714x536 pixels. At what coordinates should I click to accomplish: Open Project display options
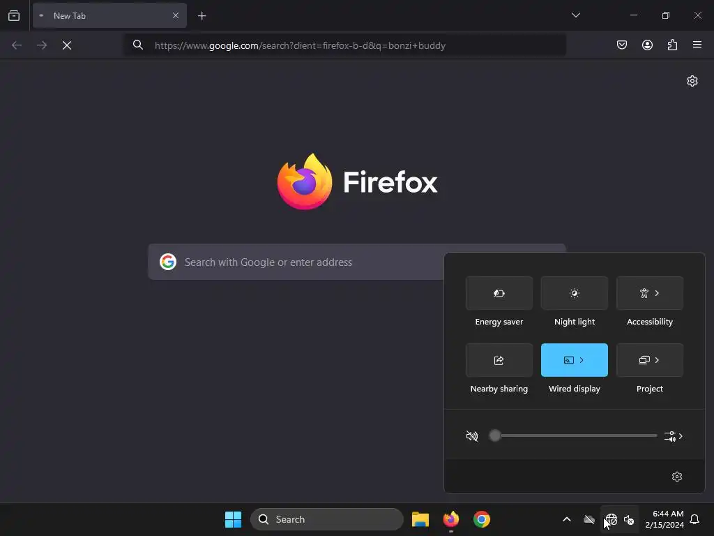pos(650,360)
